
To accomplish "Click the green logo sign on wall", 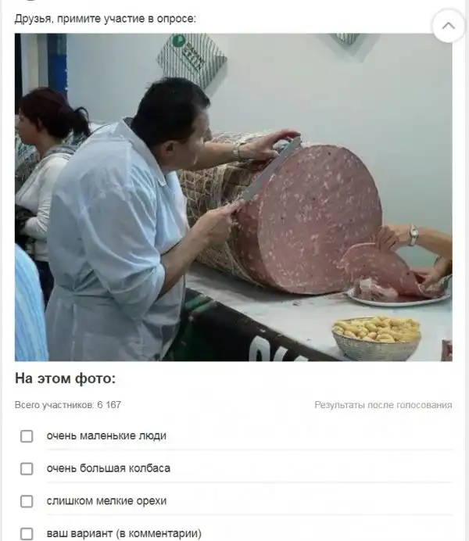I will point(191,59).
